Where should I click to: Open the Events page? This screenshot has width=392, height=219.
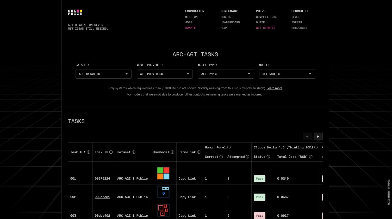pyautogui.click(x=297, y=22)
